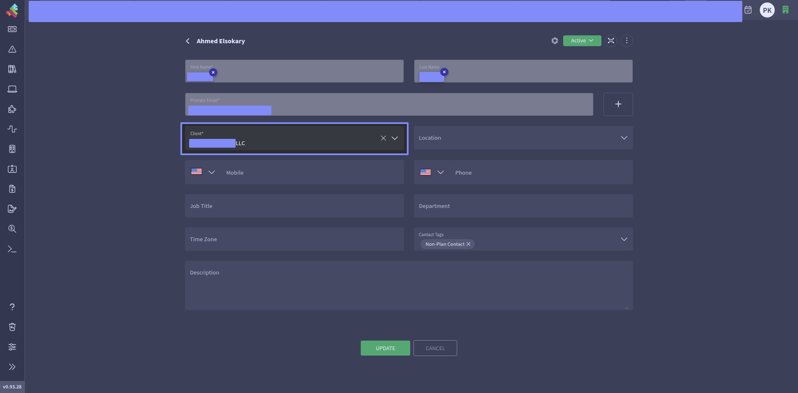Expand the Location dropdown

(624, 138)
